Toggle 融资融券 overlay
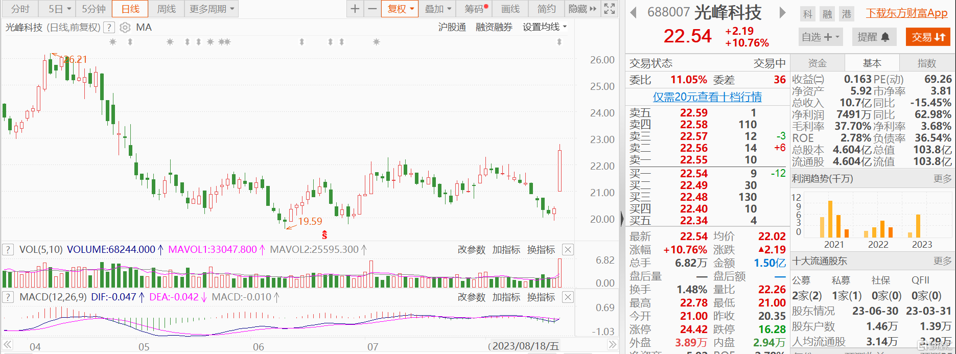This screenshot has width=956, height=354. (x=494, y=27)
